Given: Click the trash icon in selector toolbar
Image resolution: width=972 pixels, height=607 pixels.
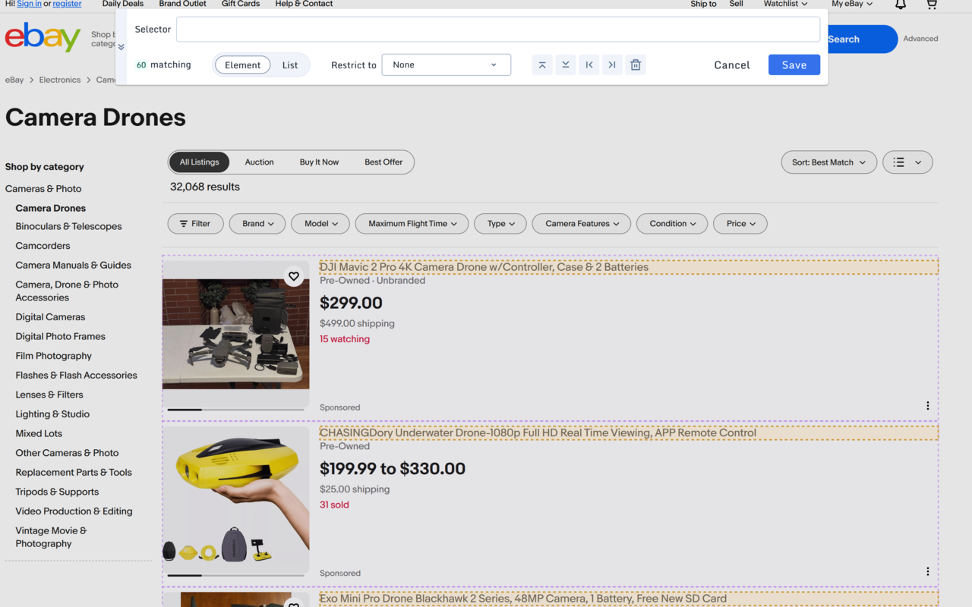Looking at the screenshot, I should (636, 65).
